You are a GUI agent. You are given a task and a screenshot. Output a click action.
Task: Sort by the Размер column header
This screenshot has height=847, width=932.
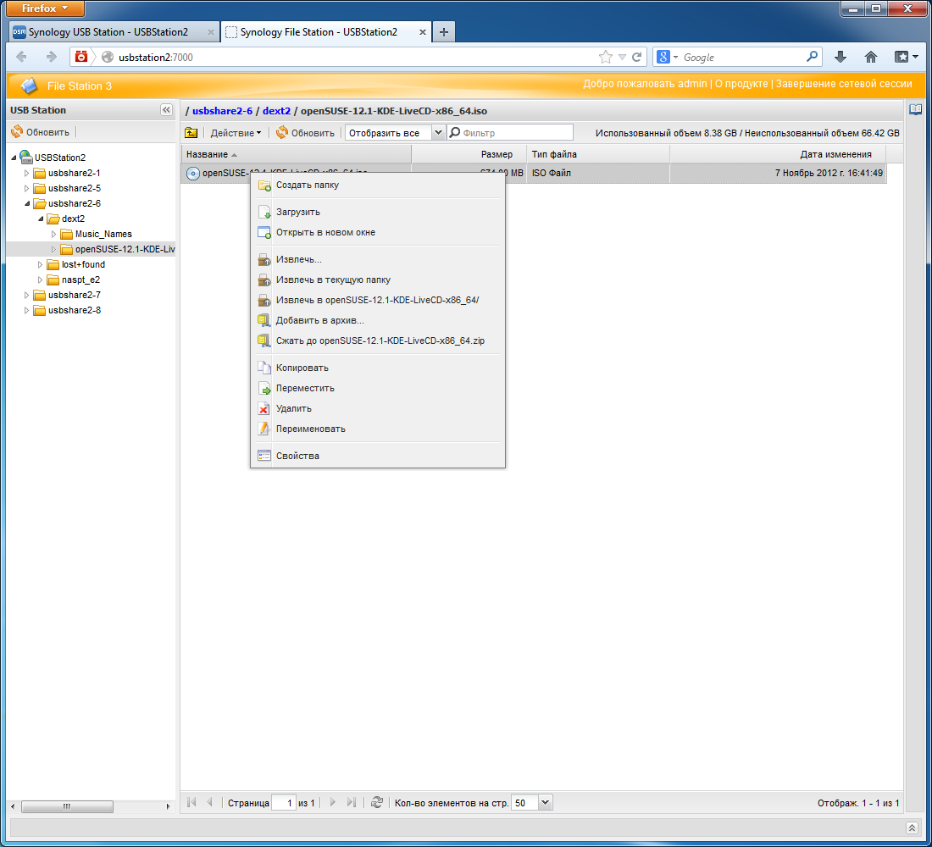469,154
